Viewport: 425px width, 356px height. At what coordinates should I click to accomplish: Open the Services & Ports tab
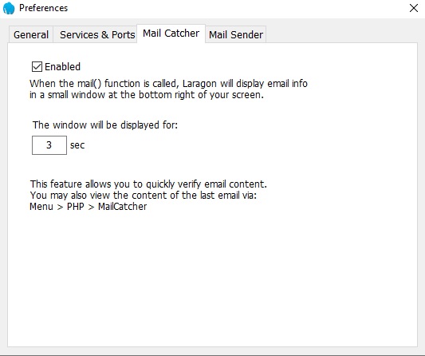(97, 35)
